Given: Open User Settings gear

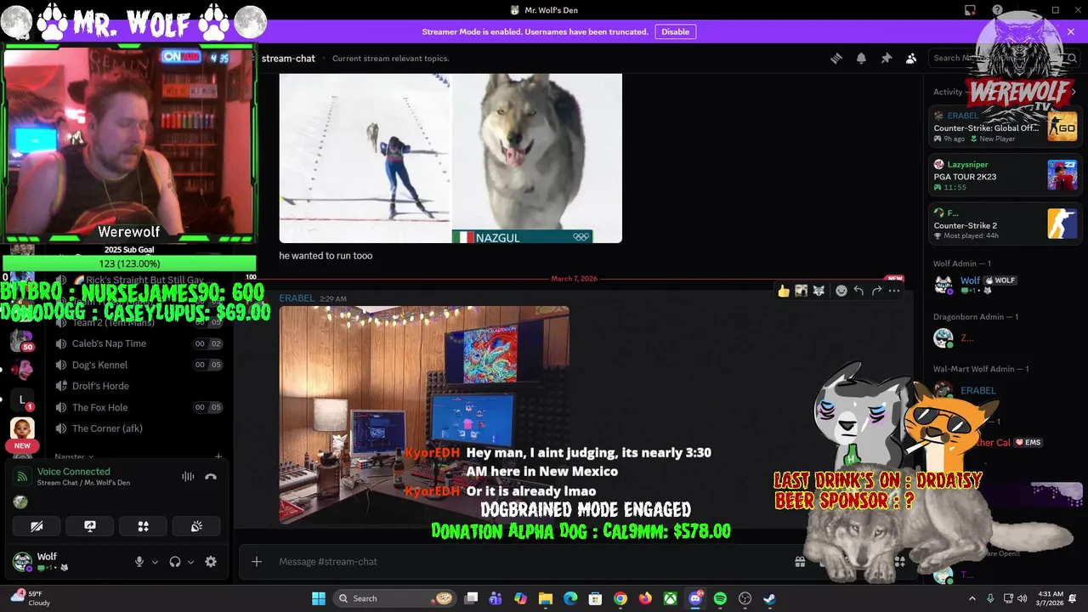Looking at the screenshot, I should coord(211,562).
